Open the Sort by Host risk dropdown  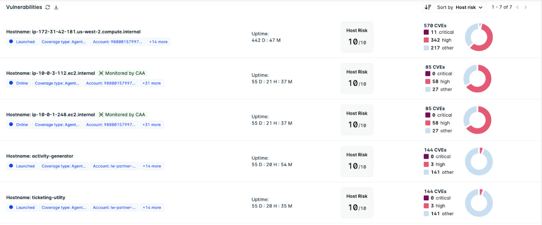coord(460,7)
